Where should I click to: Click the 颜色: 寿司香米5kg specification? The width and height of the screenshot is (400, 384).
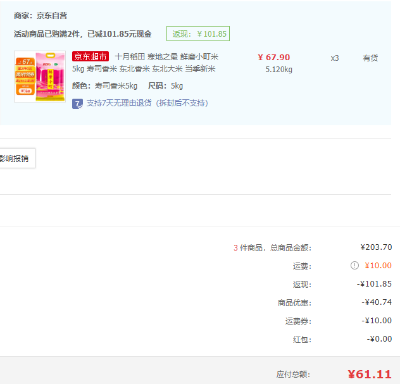coord(104,86)
